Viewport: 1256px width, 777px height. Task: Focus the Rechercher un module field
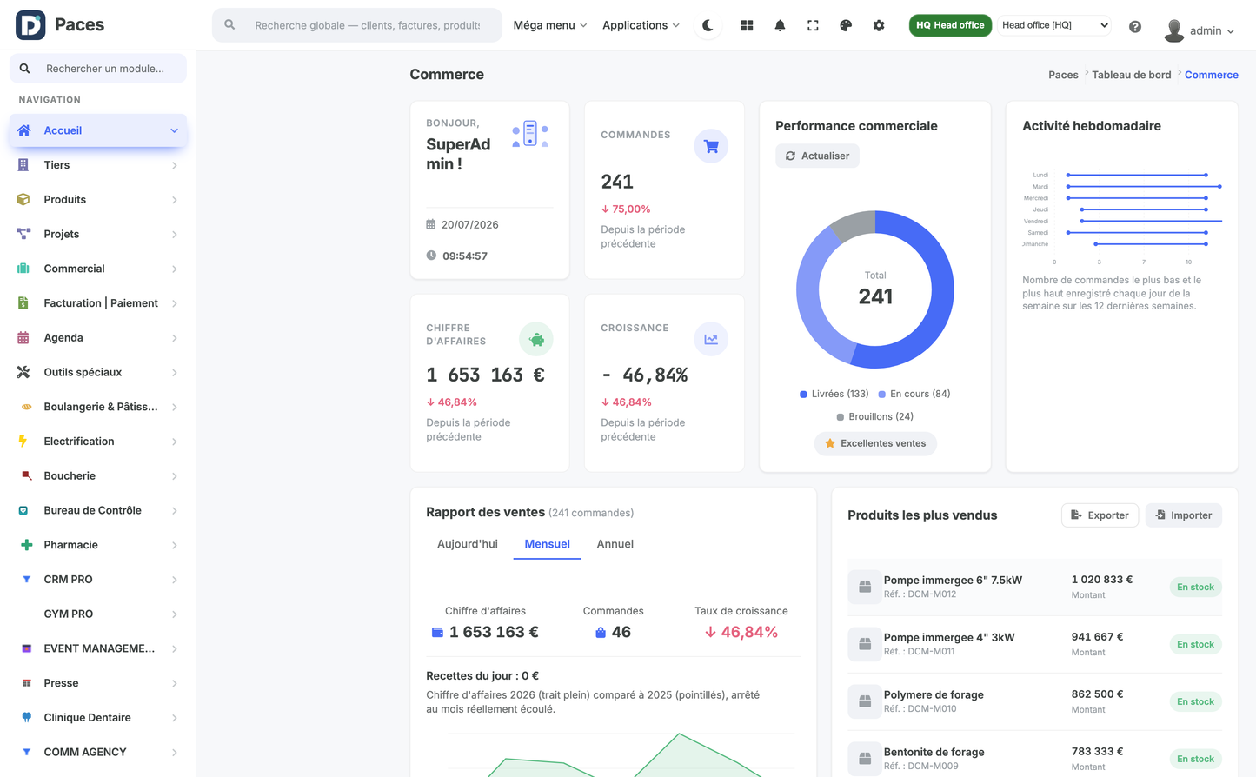(x=98, y=69)
